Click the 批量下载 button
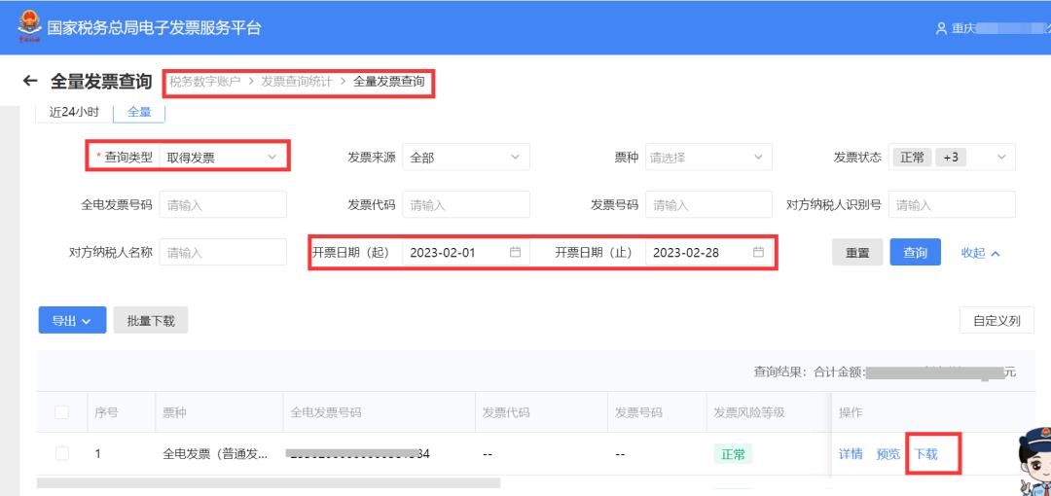Viewport: 1051px width, 496px height. (151, 320)
